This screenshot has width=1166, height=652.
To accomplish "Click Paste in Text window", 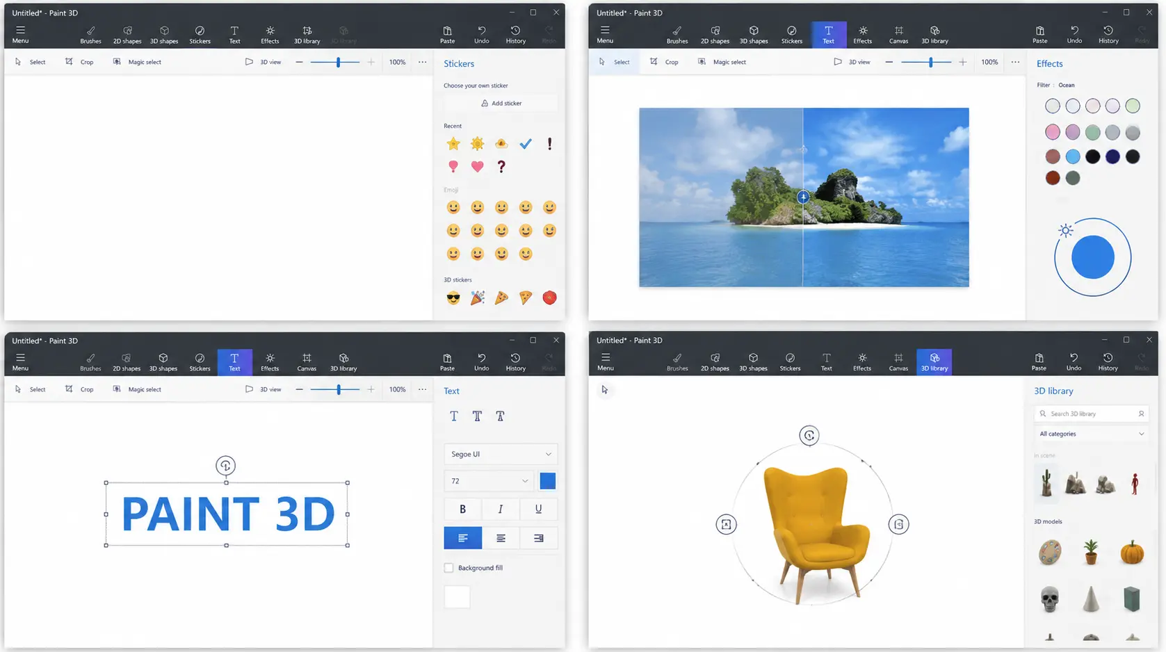I will [447, 362].
